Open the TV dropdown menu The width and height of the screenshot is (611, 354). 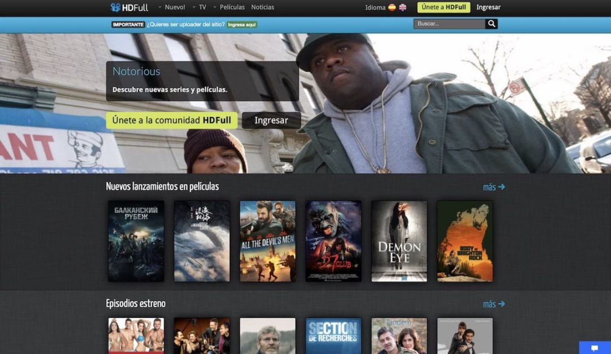point(203,7)
